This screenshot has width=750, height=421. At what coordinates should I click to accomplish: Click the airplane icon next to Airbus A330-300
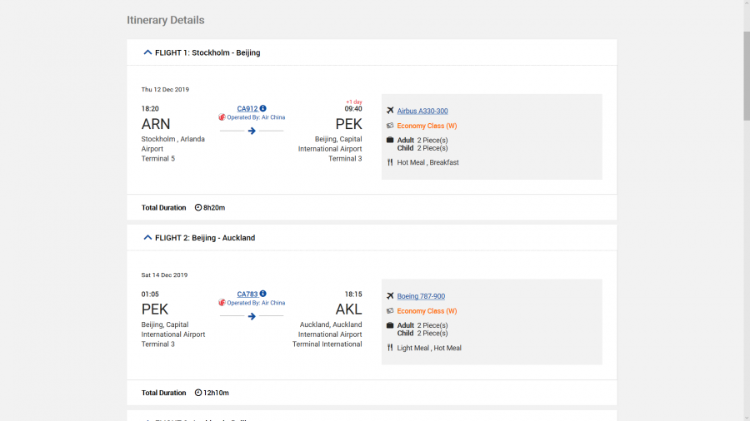(x=390, y=111)
